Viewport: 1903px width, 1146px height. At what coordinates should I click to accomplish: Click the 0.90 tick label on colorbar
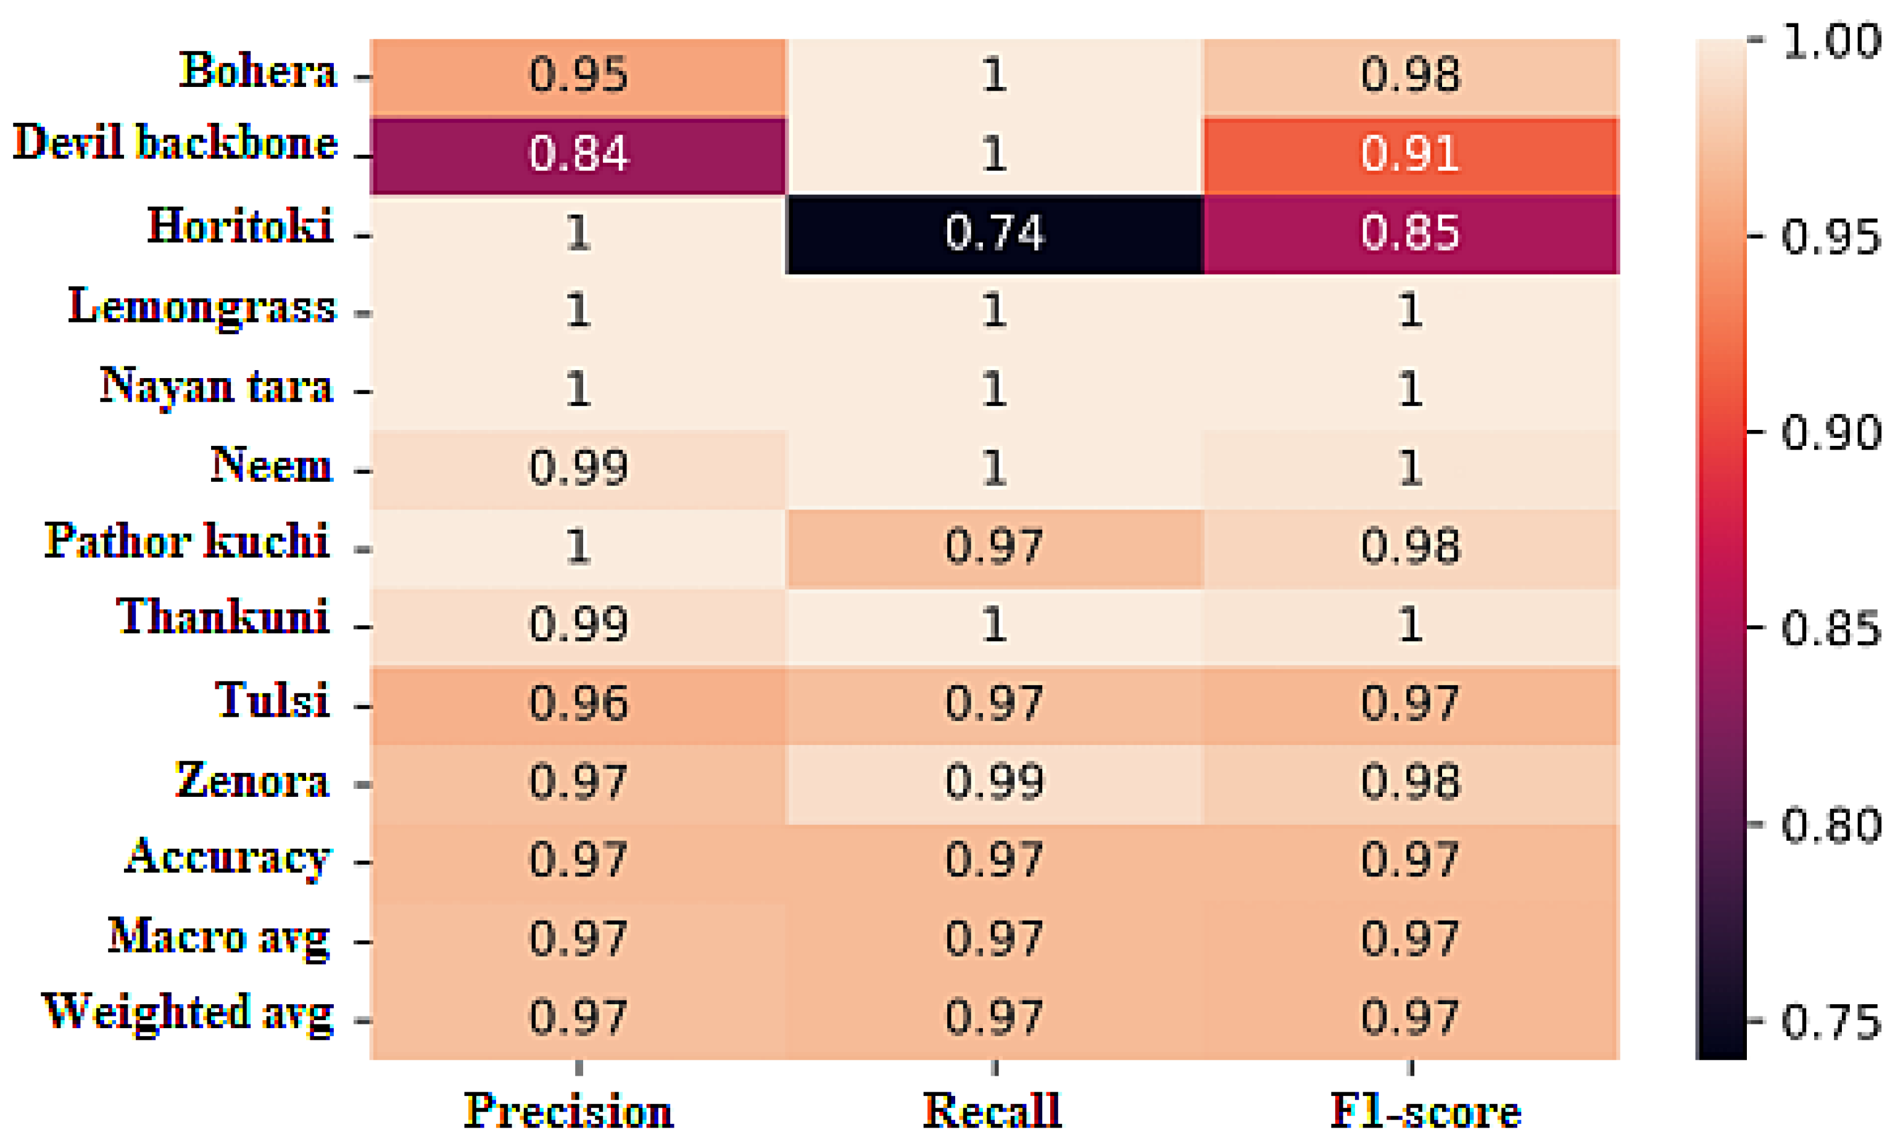[x=1830, y=432]
